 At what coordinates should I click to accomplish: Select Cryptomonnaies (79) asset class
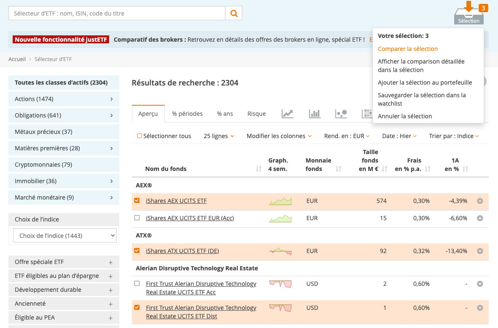click(43, 165)
